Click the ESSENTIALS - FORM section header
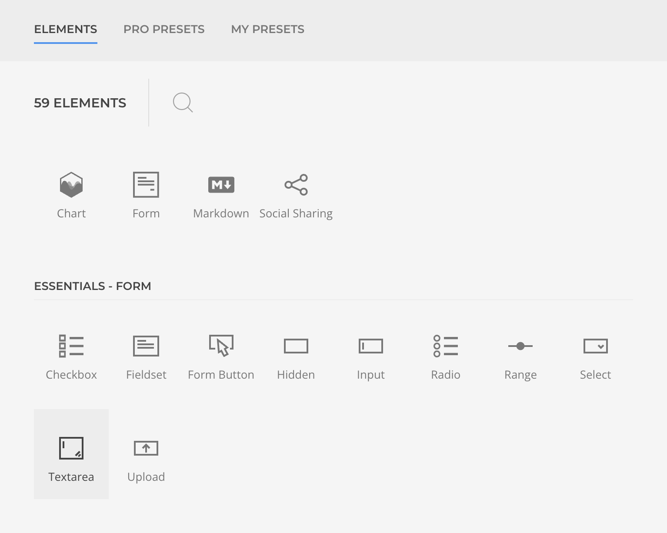 click(93, 286)
